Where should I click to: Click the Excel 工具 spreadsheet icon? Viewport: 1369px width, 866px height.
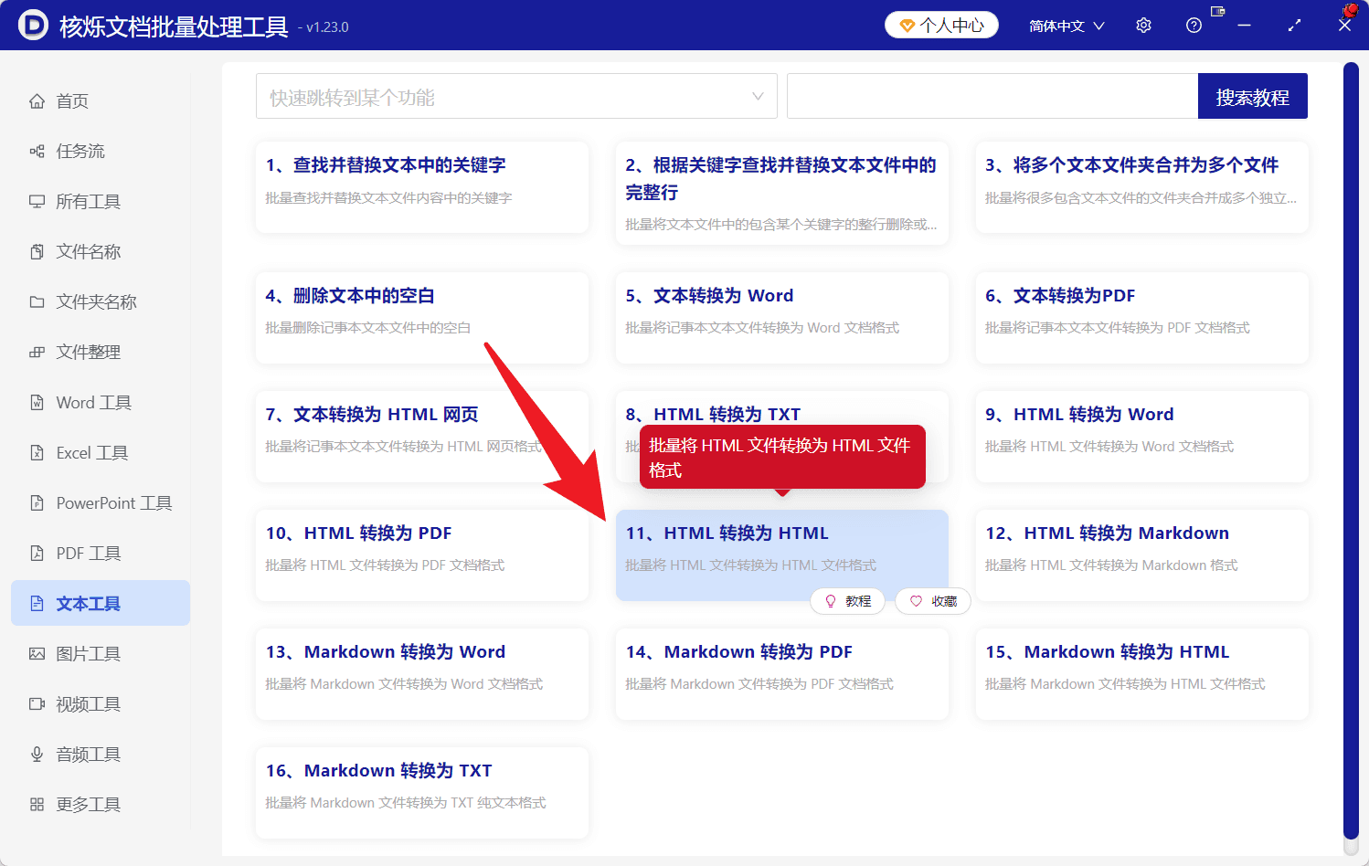(x=37, y=452)
